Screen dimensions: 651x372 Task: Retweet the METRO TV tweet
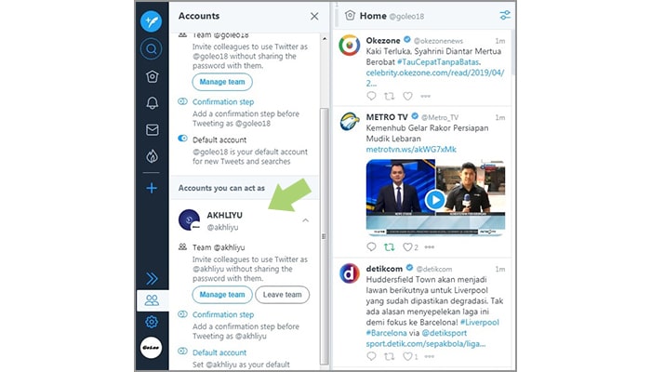point(390,247)
